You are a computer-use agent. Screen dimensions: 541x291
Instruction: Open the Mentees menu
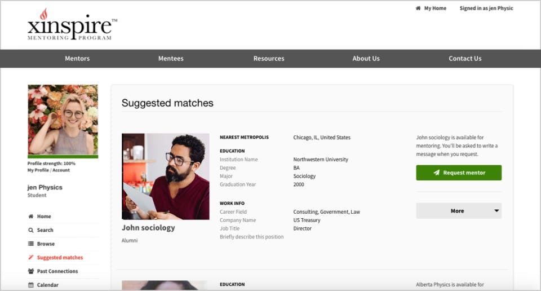tap(171, 58)
